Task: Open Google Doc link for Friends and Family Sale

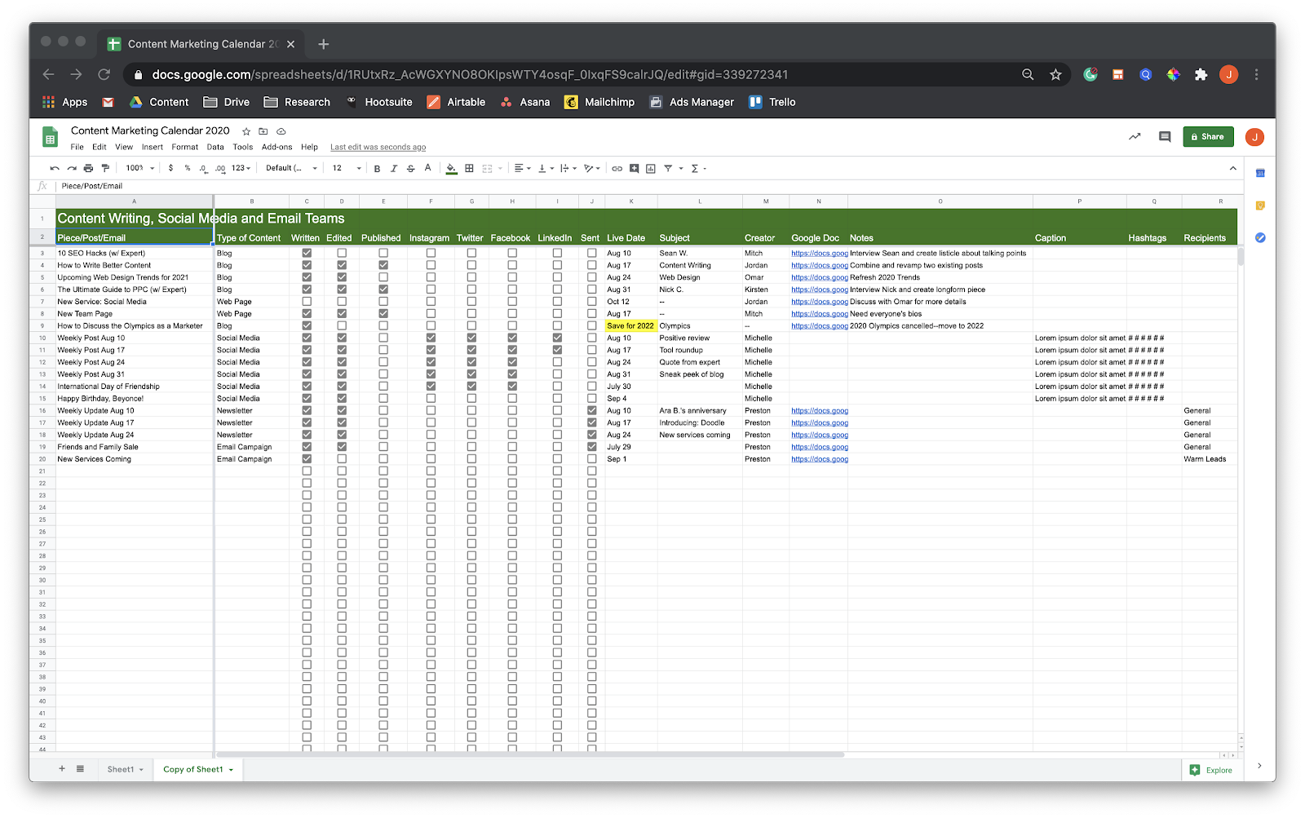Action: pos(819,447)
